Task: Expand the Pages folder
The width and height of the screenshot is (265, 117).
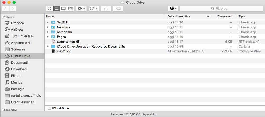Action: tap(48, 37)
